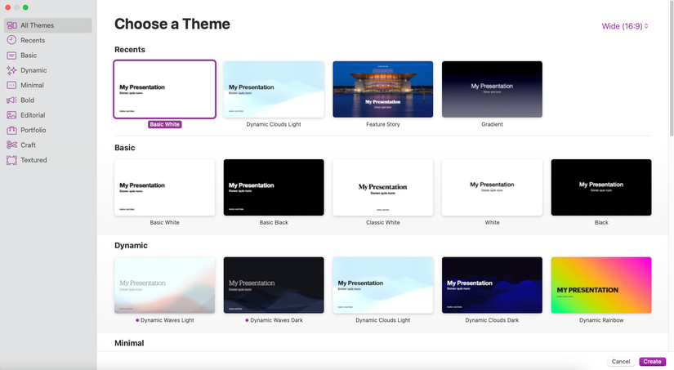Click the Feature Story caption text
This screenshot has width=674, height=370.
click(x=383, y=124)
